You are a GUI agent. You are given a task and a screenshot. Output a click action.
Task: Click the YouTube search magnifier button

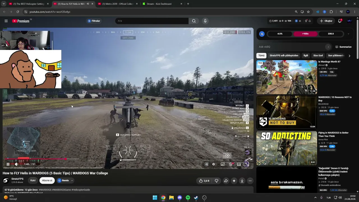194,21
